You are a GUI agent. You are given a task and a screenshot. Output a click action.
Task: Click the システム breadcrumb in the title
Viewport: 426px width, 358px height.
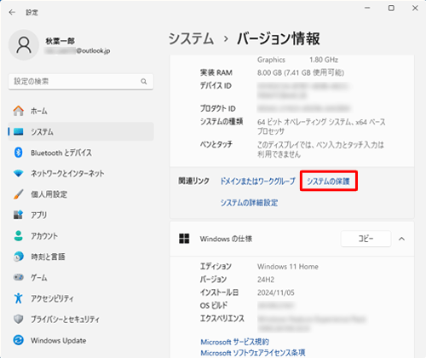coord(191,38)
